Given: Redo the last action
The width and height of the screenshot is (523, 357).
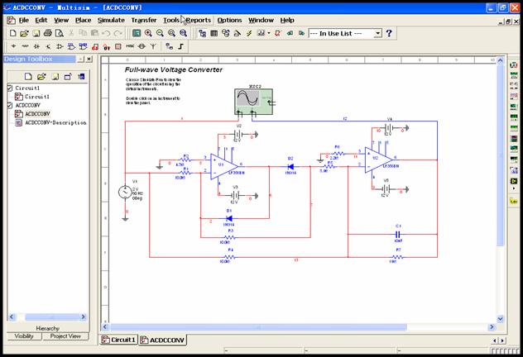Looking at the screenshot, I should point(118,33).
